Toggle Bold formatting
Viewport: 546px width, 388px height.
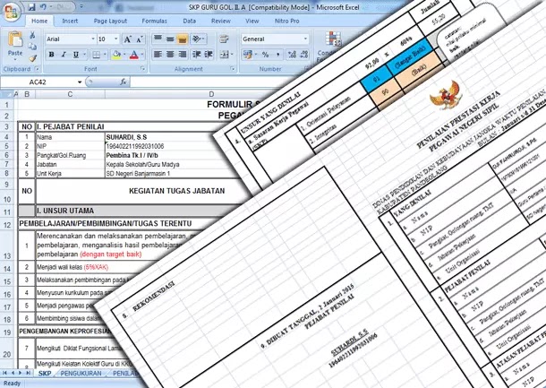52,55
